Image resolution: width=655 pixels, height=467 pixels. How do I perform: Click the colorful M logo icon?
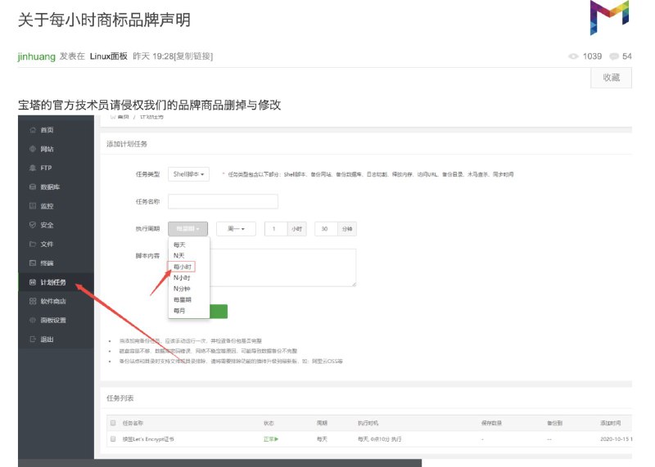tap(609, 17)
